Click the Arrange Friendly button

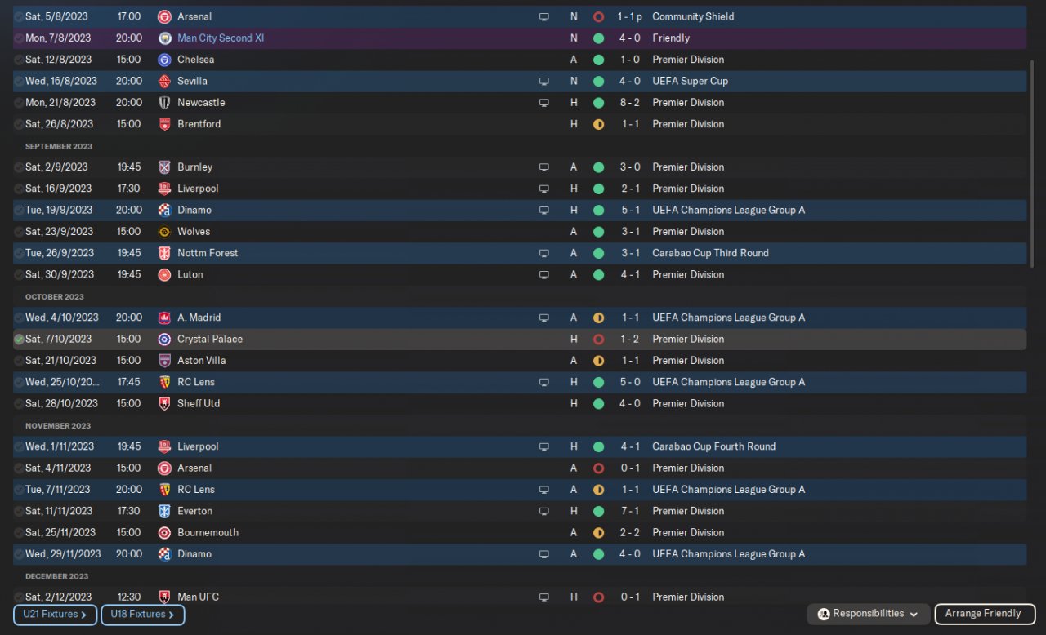(x=984, y=614)
